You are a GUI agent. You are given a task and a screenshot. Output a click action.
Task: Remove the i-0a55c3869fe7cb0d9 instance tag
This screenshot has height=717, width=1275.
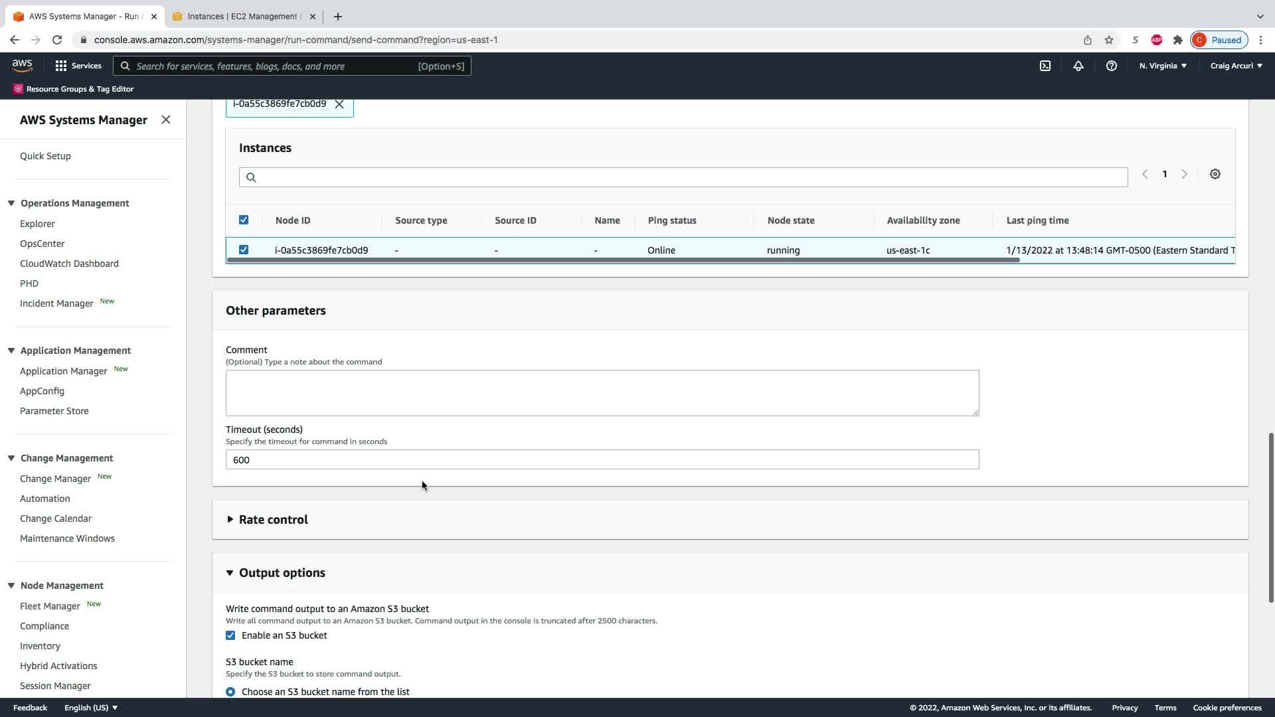pos(339,104)
